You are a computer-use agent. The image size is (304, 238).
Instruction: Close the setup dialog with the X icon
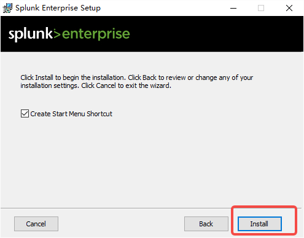289,8
